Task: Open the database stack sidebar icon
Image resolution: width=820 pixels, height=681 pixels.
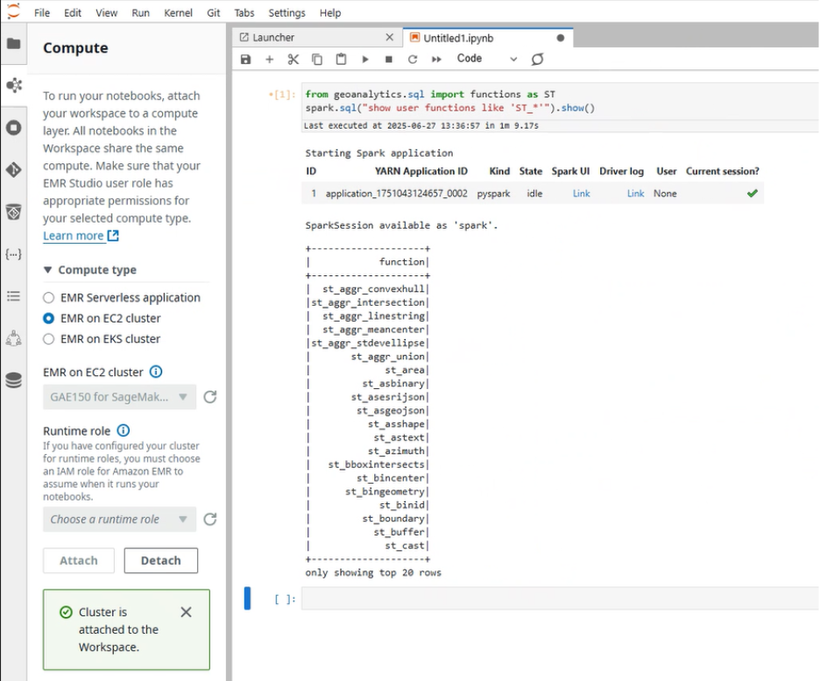Action: click(x=14, y=380)
